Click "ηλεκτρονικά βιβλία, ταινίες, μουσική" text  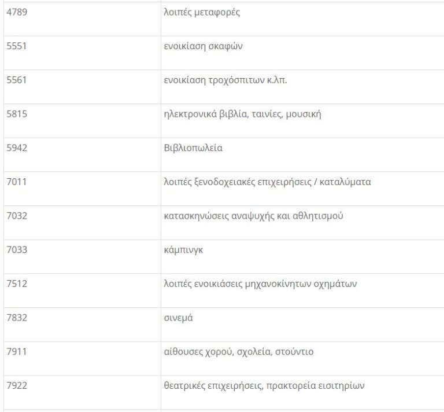[242, 114]
